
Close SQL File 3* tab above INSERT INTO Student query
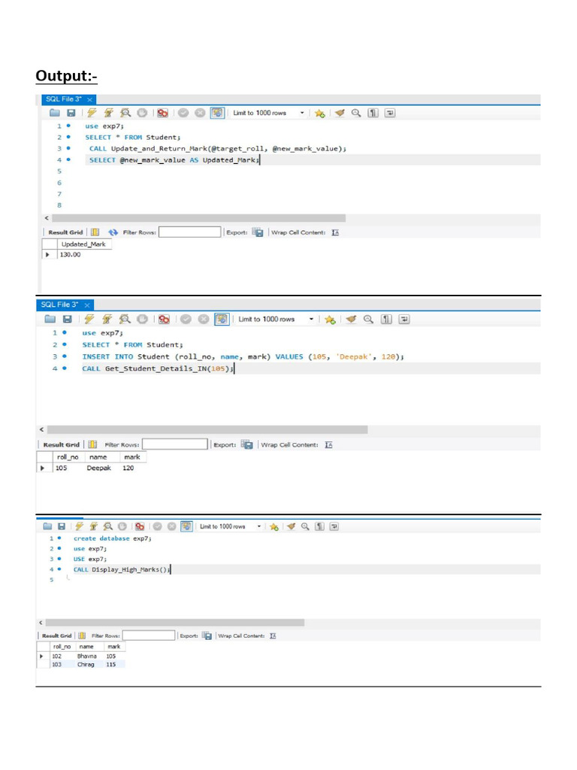(87, 305)
